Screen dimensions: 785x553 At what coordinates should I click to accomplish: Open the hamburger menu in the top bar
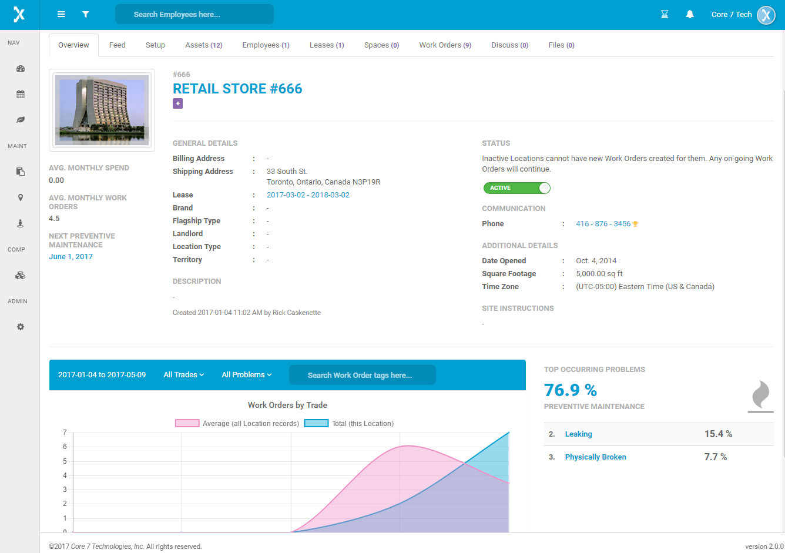(61, 14)
